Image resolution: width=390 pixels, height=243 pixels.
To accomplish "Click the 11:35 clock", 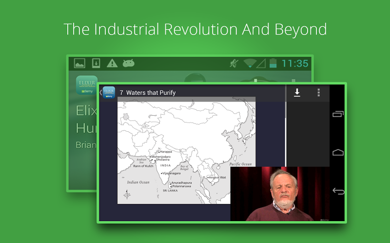I will 295,63.
